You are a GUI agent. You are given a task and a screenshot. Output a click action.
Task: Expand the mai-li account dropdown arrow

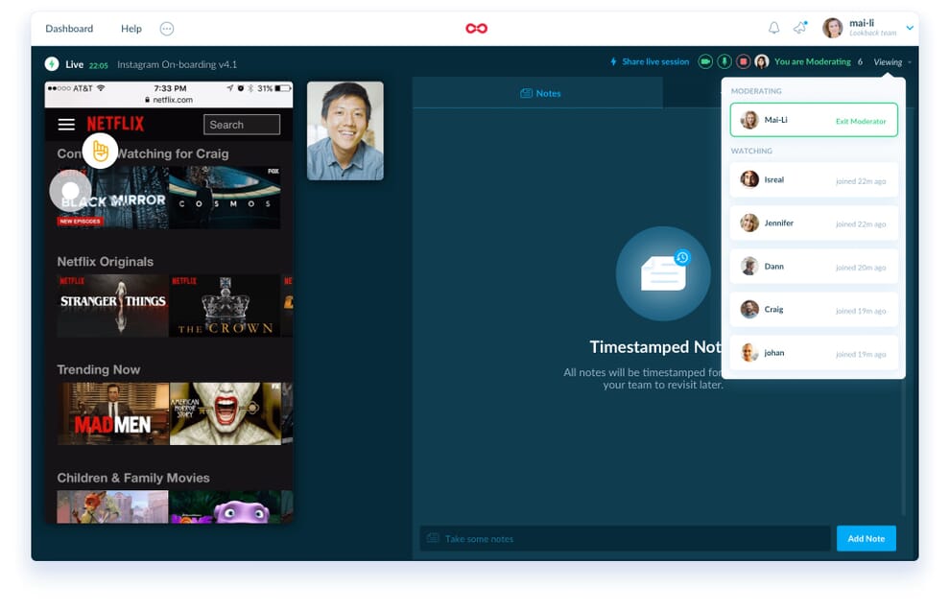[910, 28]
